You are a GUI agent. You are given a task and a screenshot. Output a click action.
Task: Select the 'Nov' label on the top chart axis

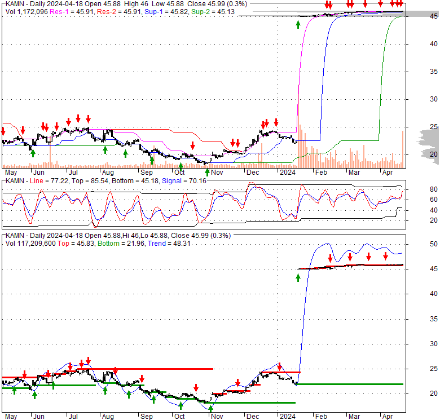217,173
